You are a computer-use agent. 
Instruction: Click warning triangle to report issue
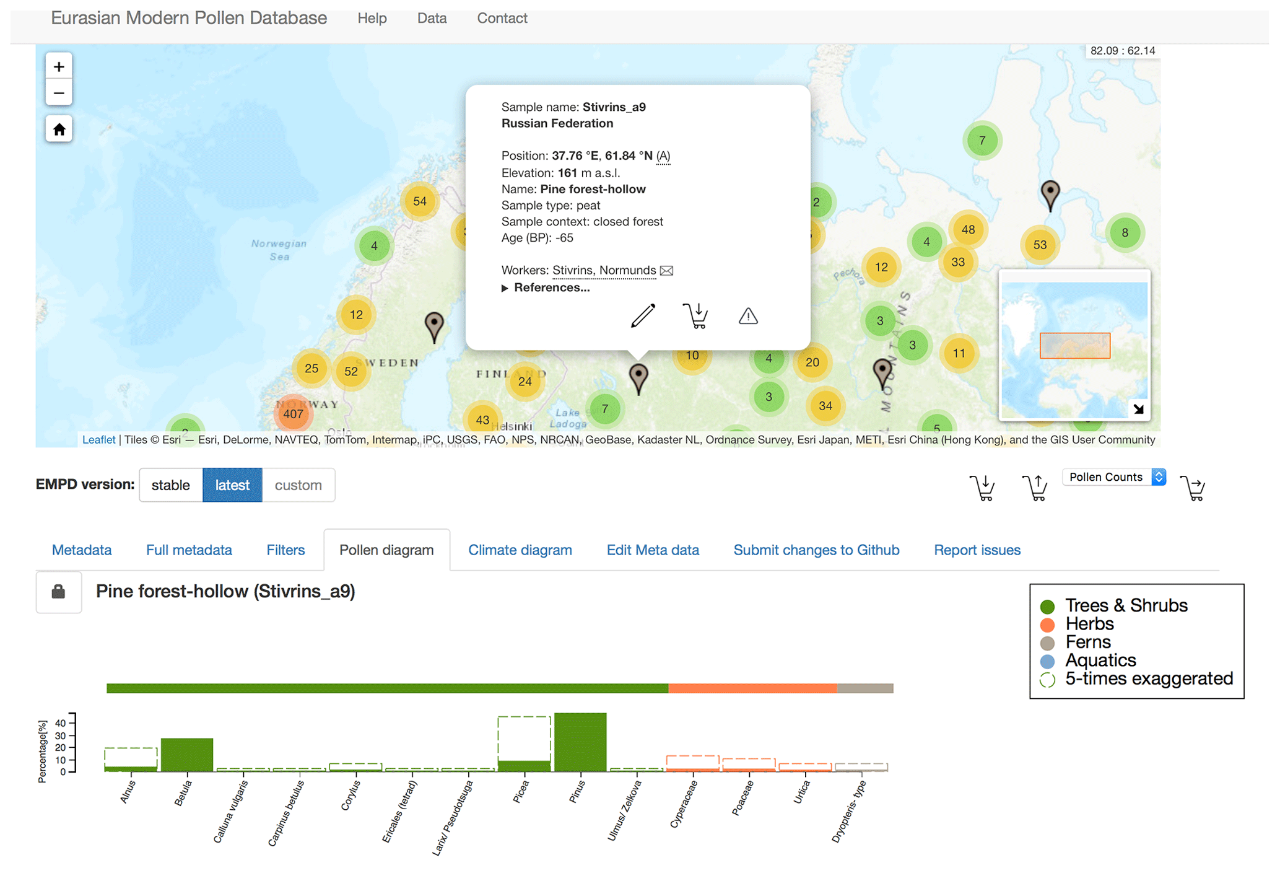point(748,317)
